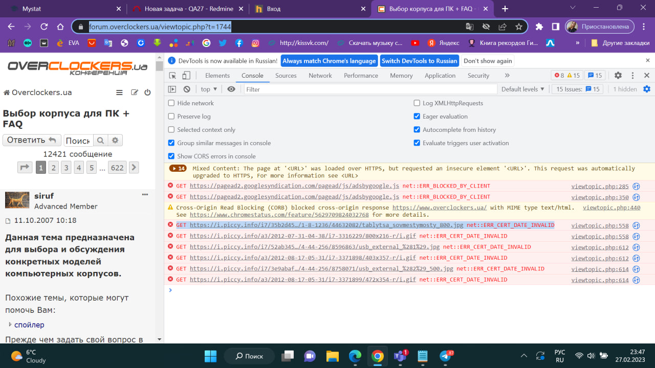The height and width of the screenshot is (368, 655).
Task: Click the inspect element picker icon
Action: [173, 76]
